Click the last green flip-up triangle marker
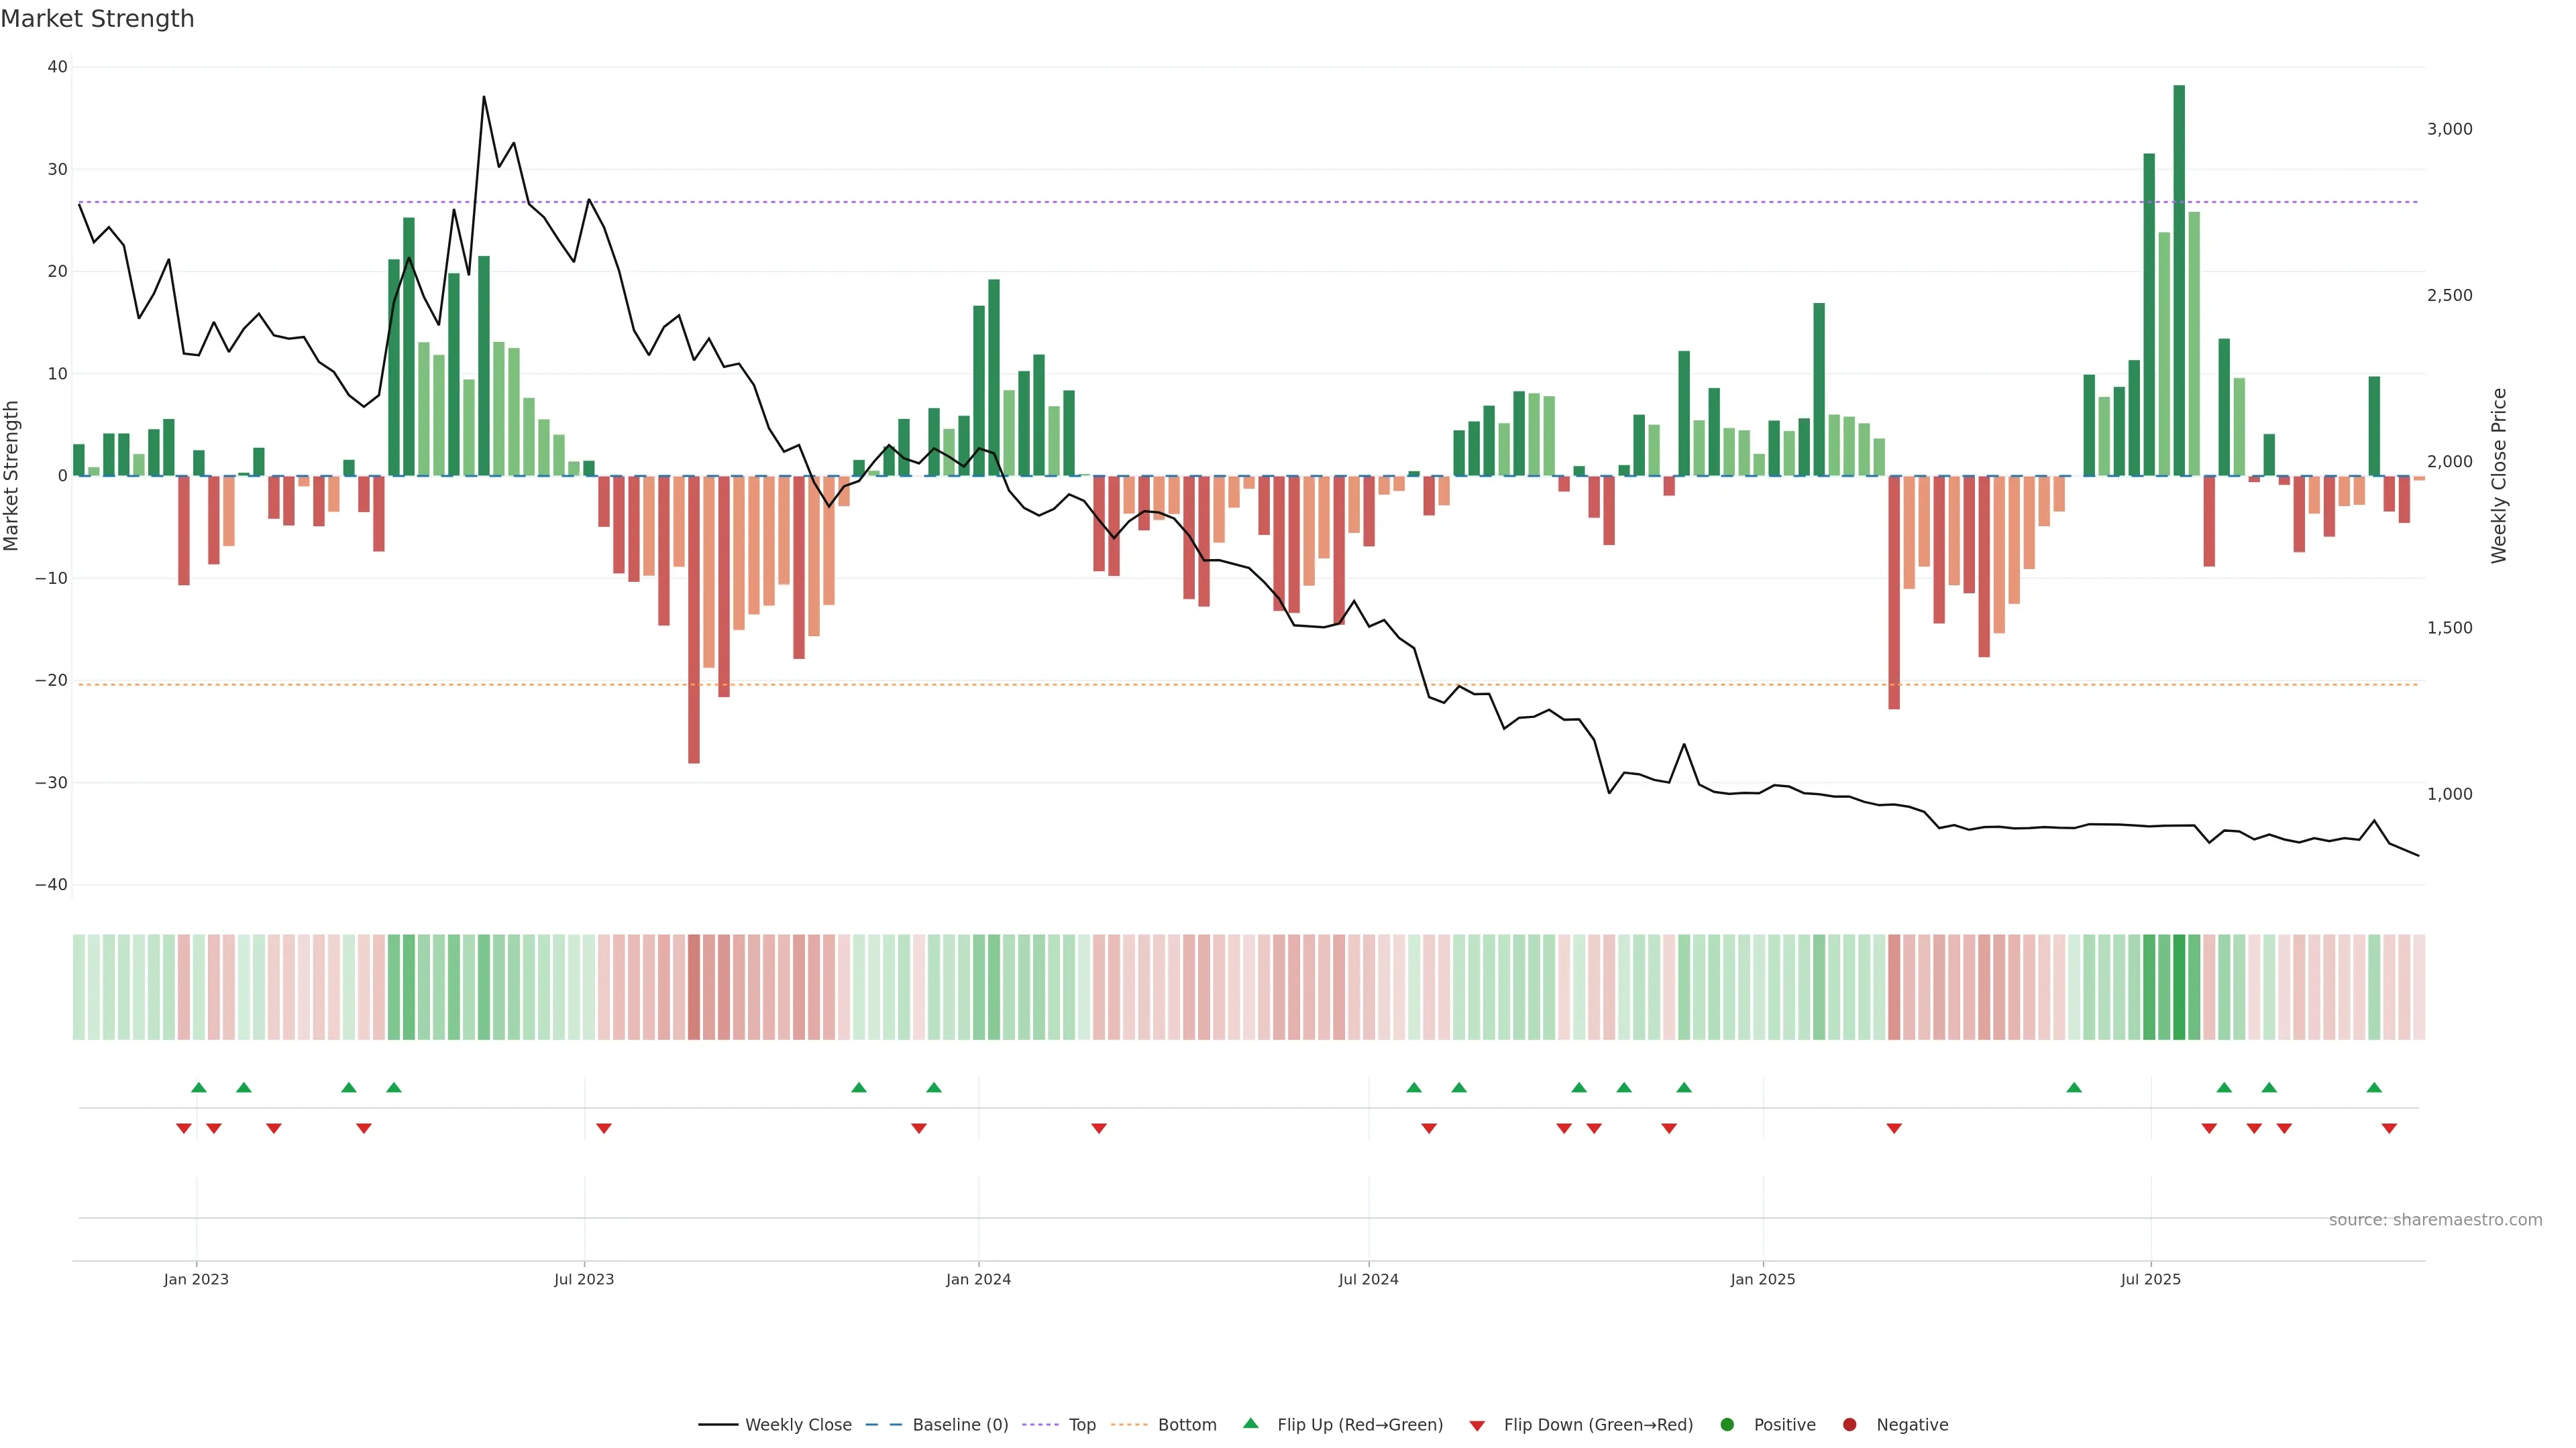This screenshot has width=2576, height=1448. [2374, 1087]
